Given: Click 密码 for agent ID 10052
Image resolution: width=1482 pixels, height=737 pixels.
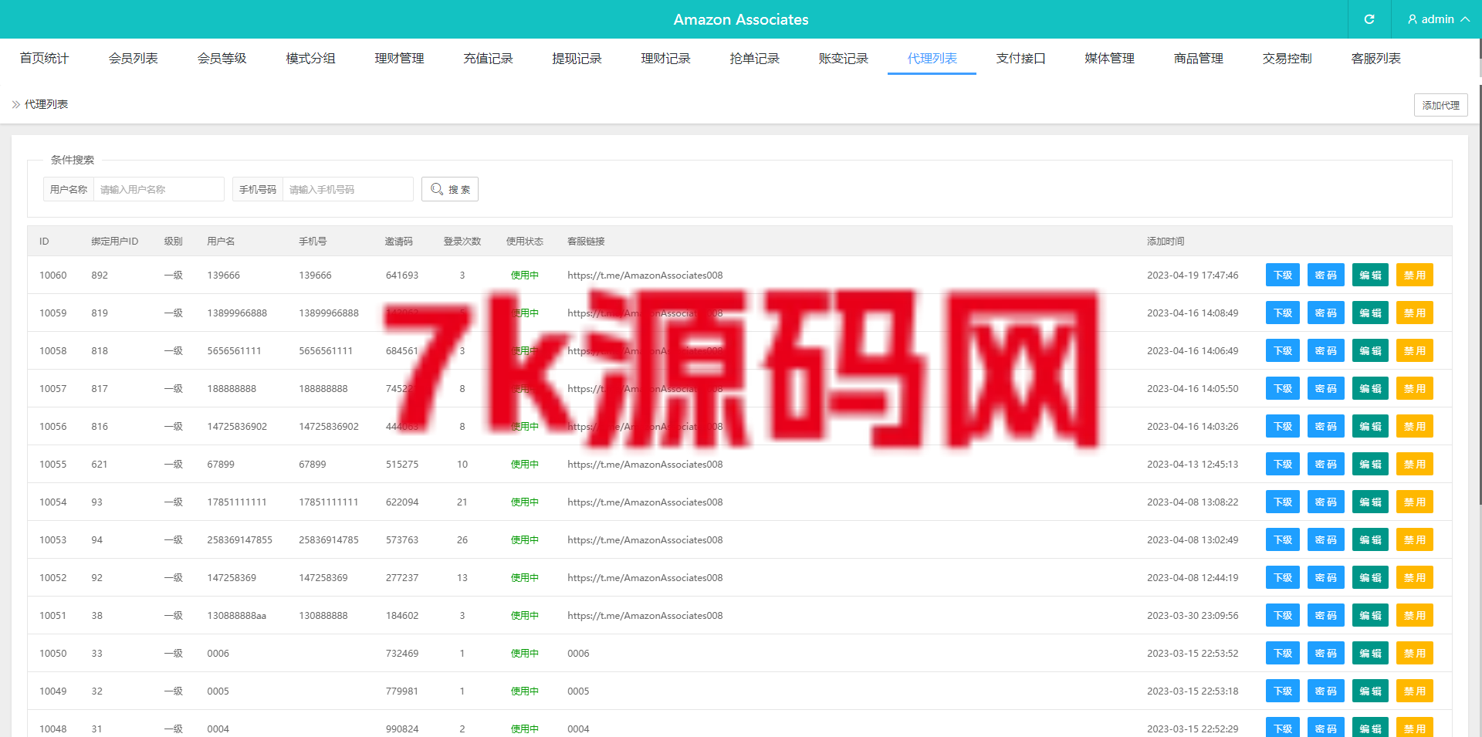Looking at the screenshot, I should coord(1326,577).
